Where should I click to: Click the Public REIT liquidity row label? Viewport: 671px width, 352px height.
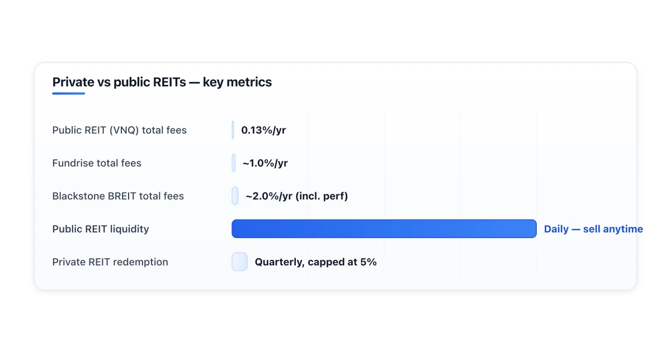click(x=101, y=229)
